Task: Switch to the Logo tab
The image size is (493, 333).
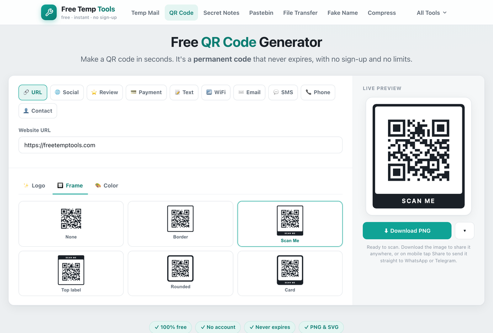Action: click(x=35, y=185)
